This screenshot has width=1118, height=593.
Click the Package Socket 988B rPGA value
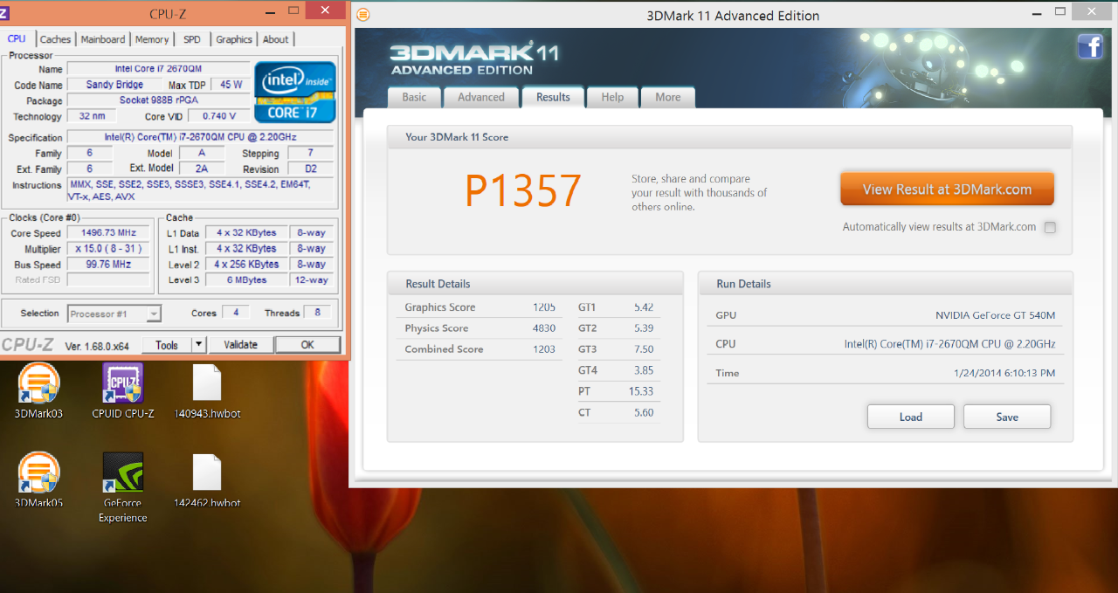(x=158, y=100)
